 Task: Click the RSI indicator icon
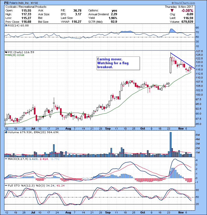pyautogui.click(x=6, y=25)
